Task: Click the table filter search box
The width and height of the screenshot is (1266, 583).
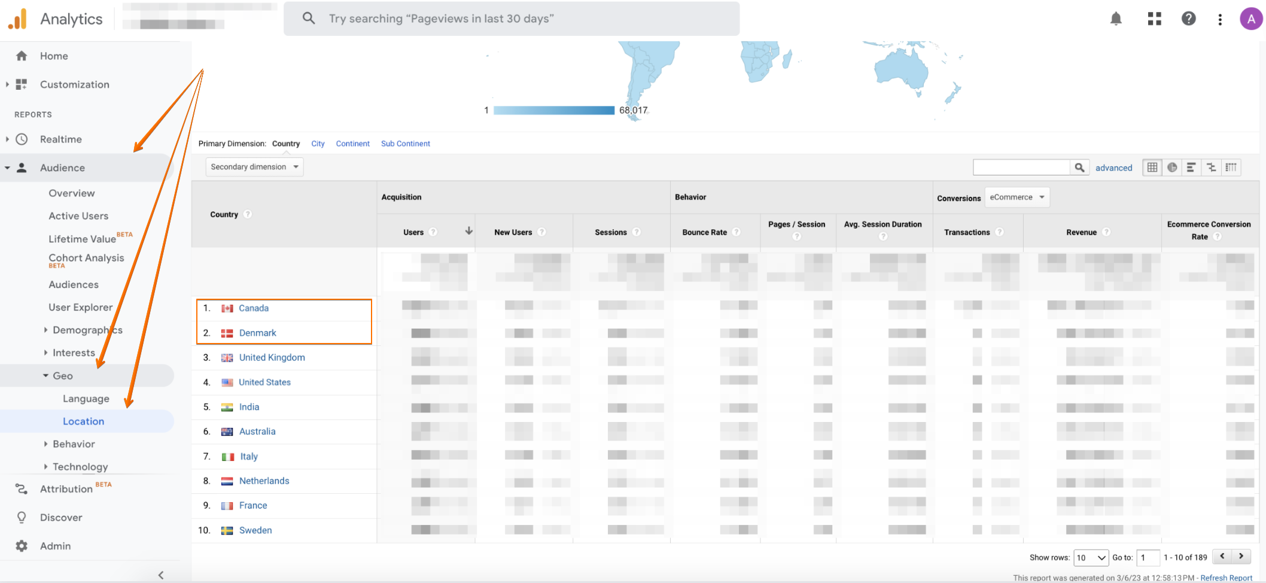Action: [1021, 168]
